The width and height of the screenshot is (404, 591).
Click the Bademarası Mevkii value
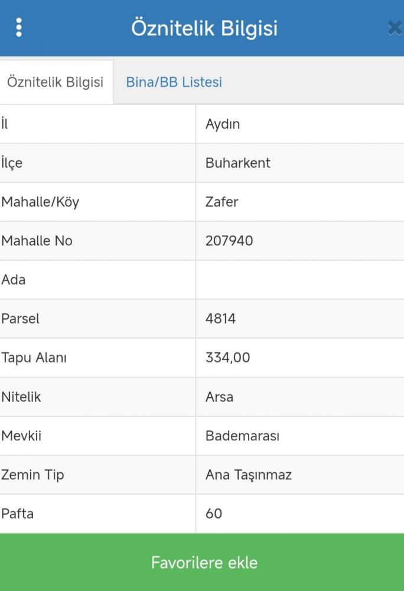[x=243, y=436]
